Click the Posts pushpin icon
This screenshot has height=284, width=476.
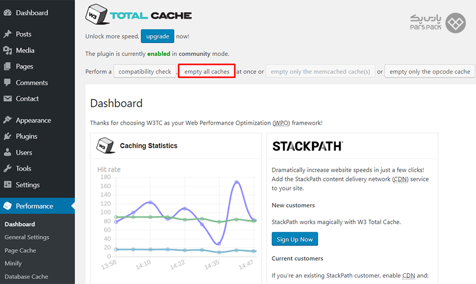tap(7, 34)
